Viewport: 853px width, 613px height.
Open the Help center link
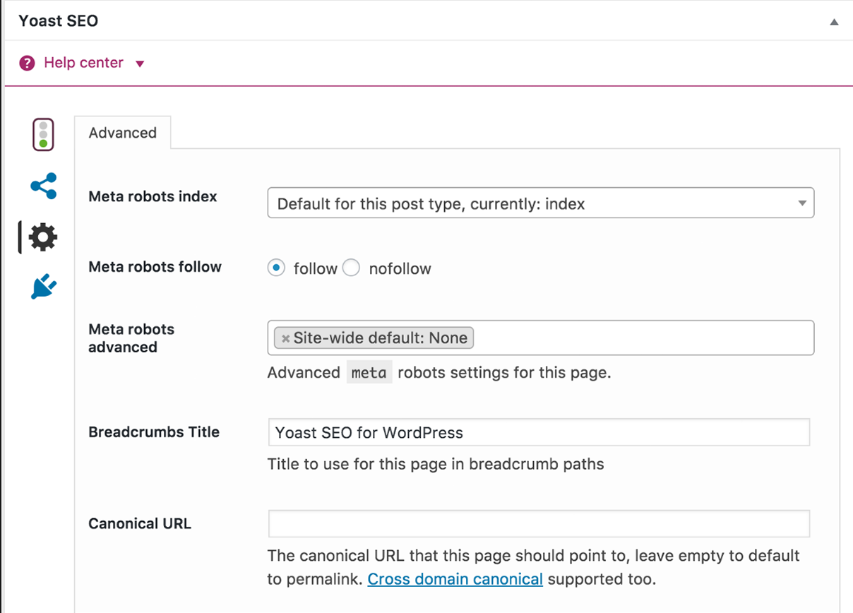click(83, 63)
